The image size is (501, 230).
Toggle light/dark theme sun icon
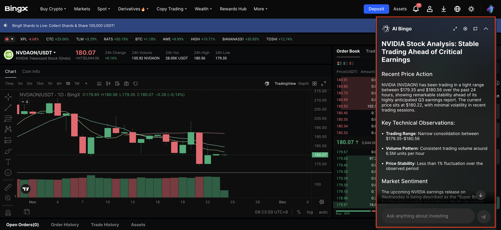point(471,9)
